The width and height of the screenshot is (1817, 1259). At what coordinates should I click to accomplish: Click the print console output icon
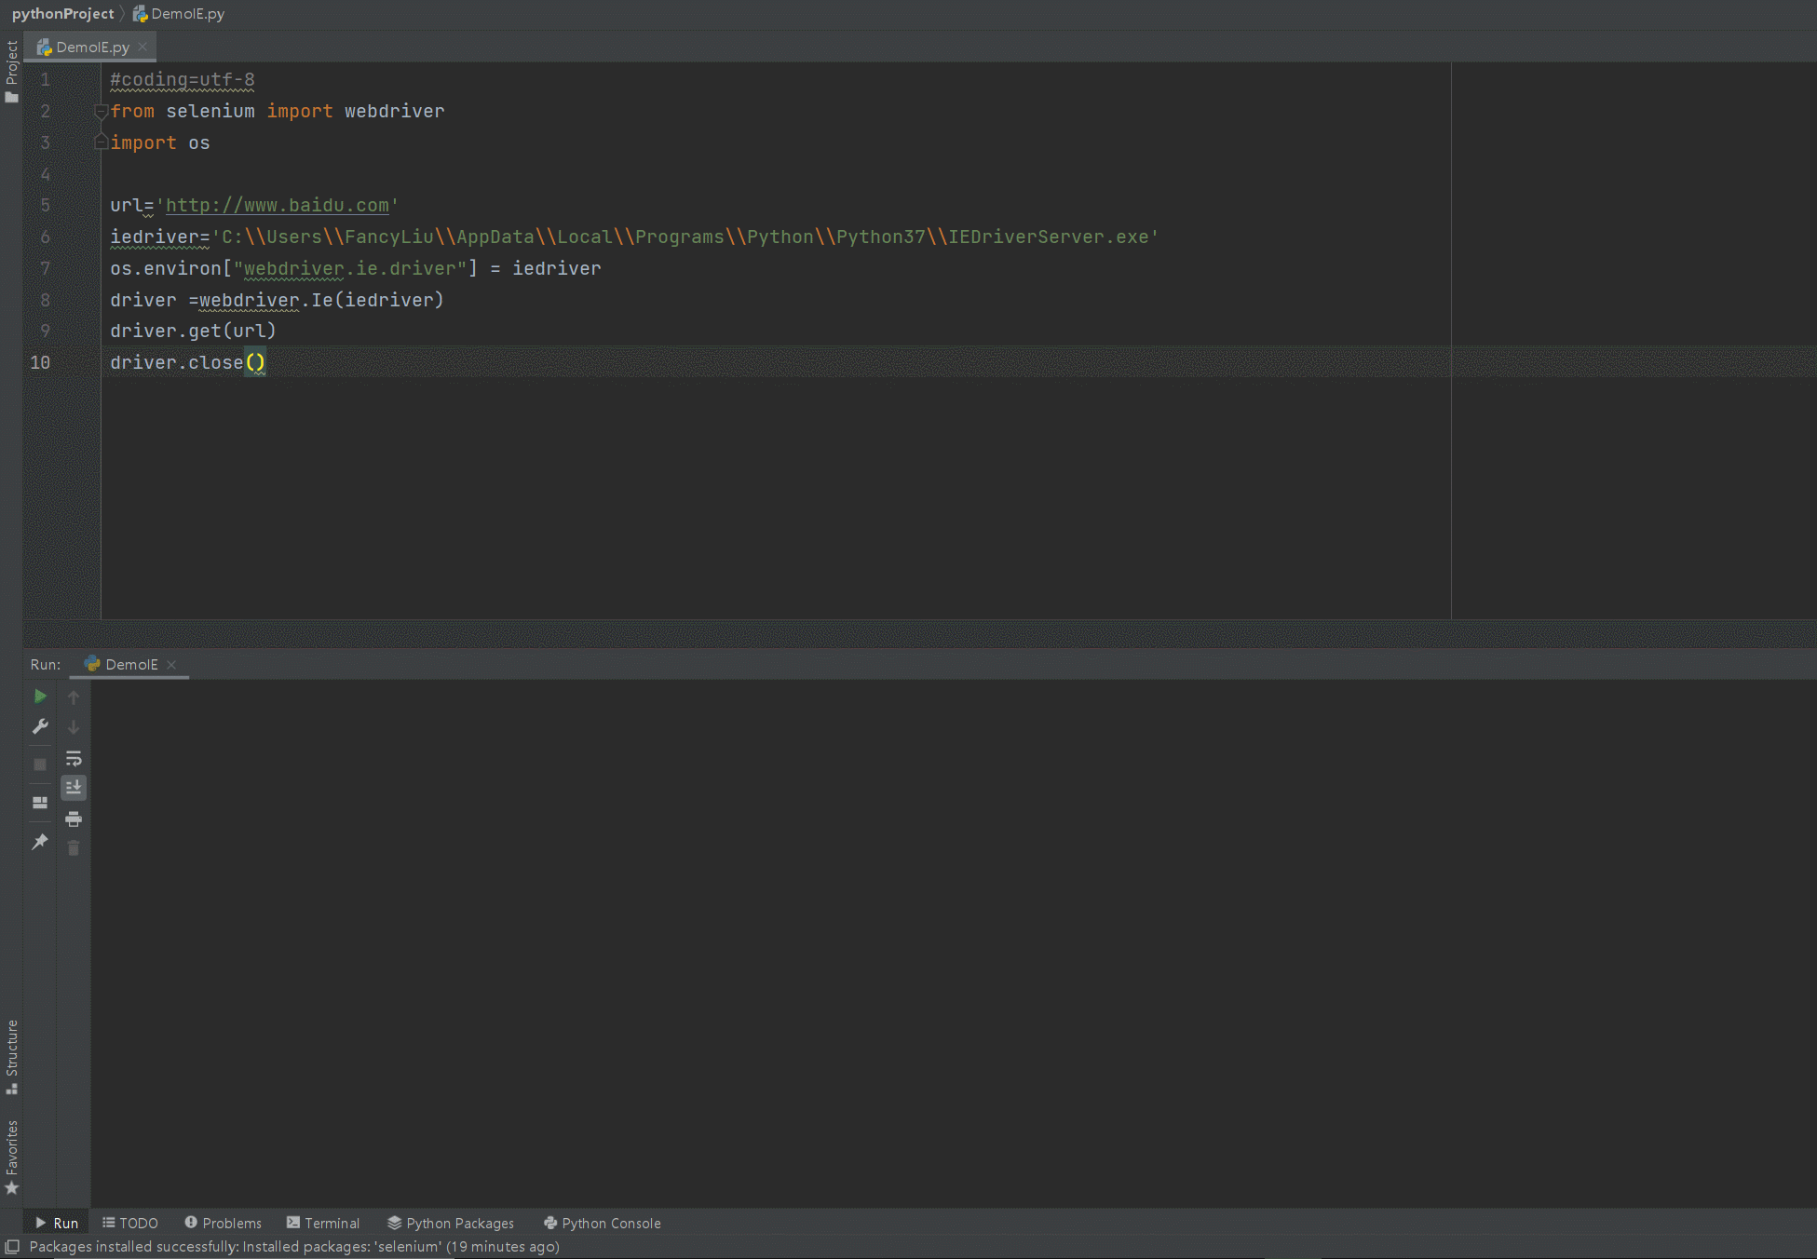(x=74, y=819)
